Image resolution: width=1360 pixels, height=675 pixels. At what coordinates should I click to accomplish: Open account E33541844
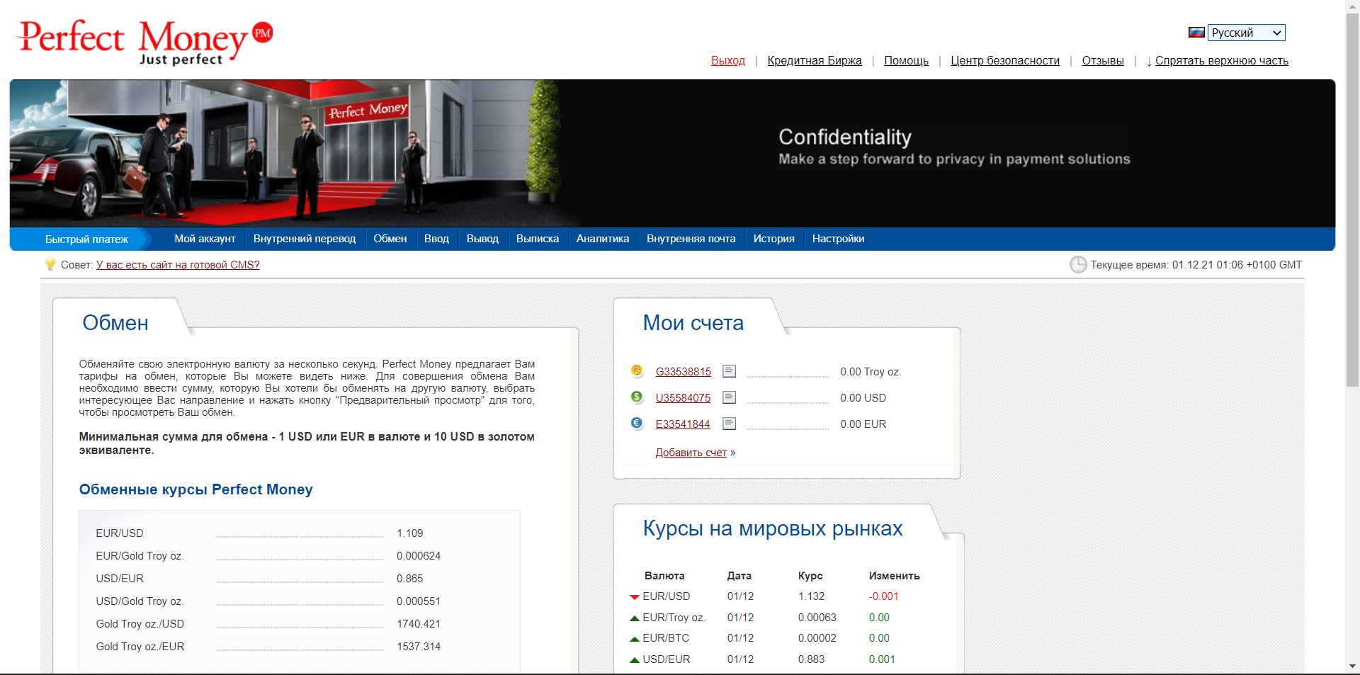(x=683, y=424)
